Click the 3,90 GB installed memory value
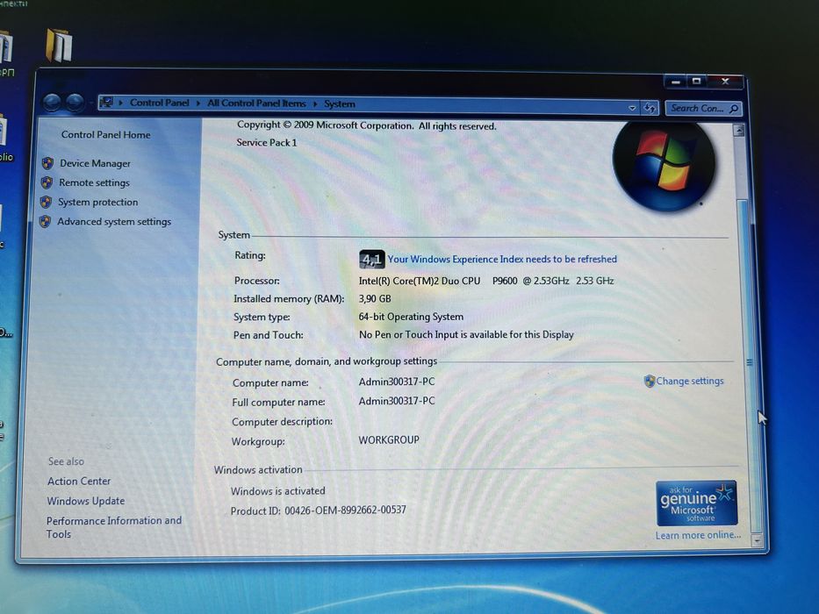This screenshot has width=819, height=614. pyautogui.click(x=375, y=298)
